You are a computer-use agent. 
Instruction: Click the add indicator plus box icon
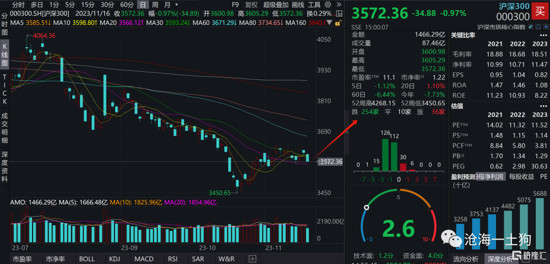coord(252,259)
